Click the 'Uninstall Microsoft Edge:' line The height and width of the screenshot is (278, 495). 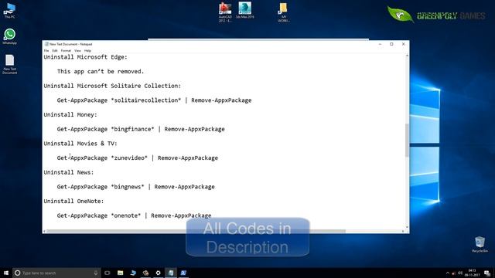(x=86, y=57)
